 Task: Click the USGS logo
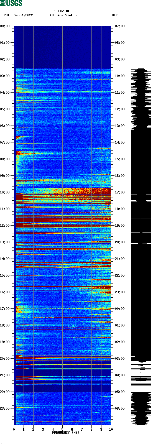pyautogui.click(x=11, y=3)
